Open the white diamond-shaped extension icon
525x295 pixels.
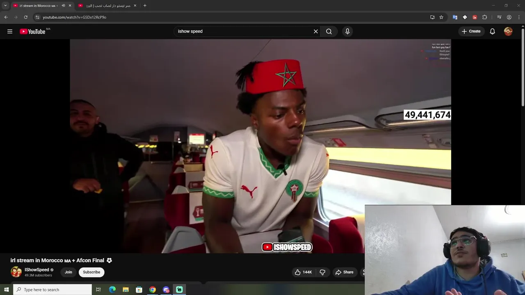(x=465, y=17)
